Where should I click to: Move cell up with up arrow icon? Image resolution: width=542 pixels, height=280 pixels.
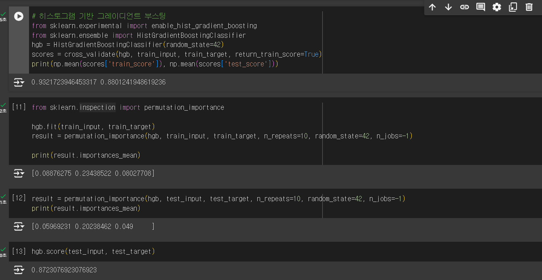[432, 7]
